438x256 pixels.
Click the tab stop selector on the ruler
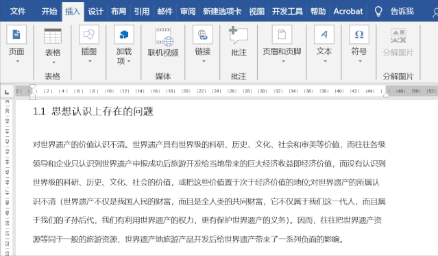[x=7, y=92]
